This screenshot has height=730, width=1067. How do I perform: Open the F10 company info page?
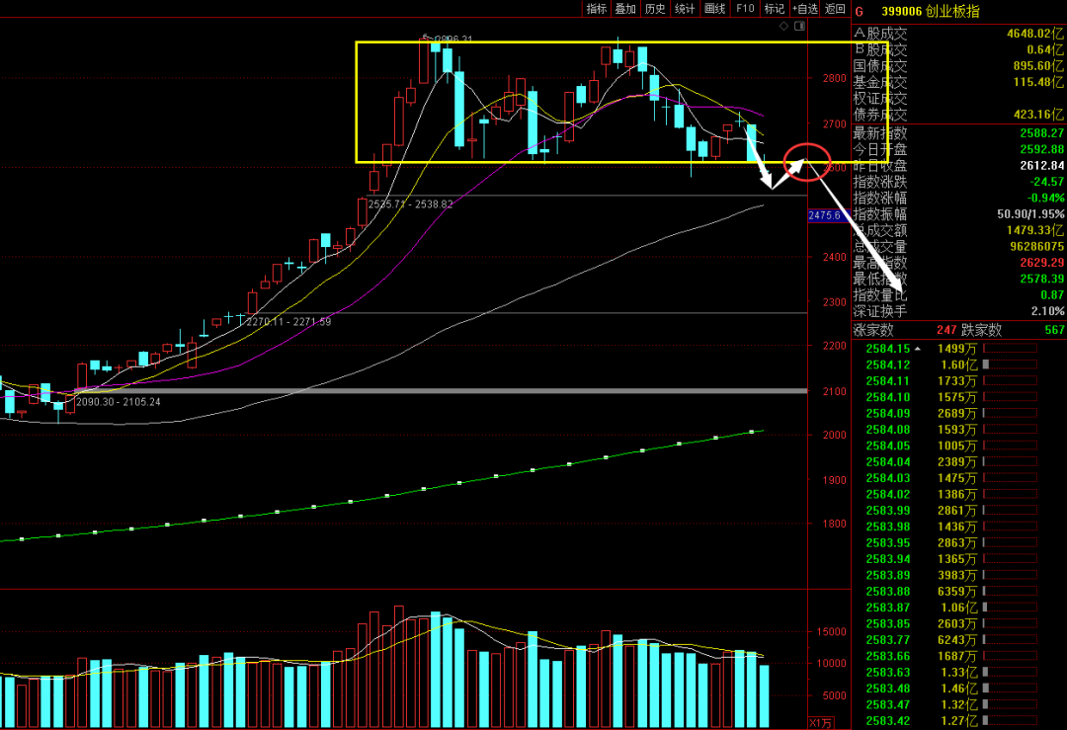(745, 9)
